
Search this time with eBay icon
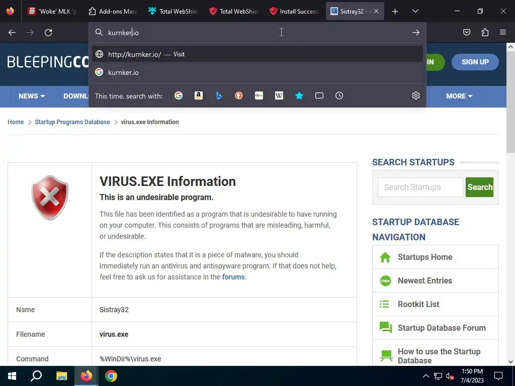tap(259, 95)
